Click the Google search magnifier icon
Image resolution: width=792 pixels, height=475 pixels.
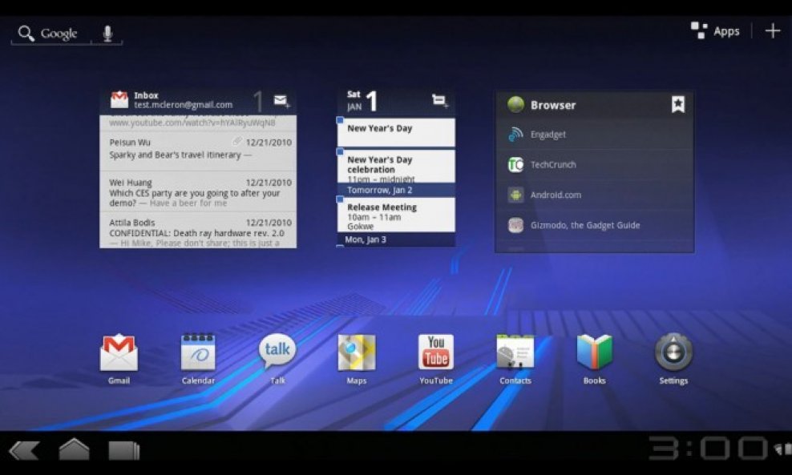pos(26,34)
